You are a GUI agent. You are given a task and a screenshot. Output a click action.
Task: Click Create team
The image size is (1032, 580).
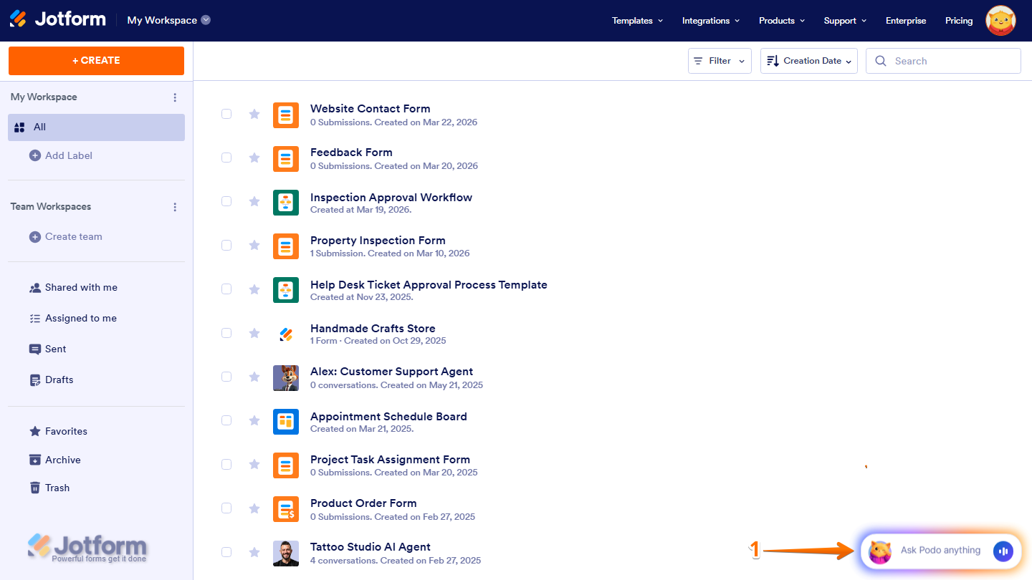tap(66, 237)
